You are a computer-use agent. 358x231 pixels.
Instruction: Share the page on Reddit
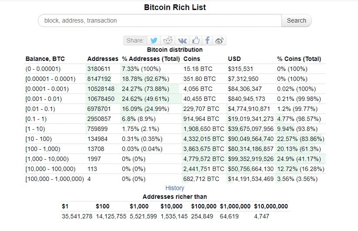coord(168,40)
